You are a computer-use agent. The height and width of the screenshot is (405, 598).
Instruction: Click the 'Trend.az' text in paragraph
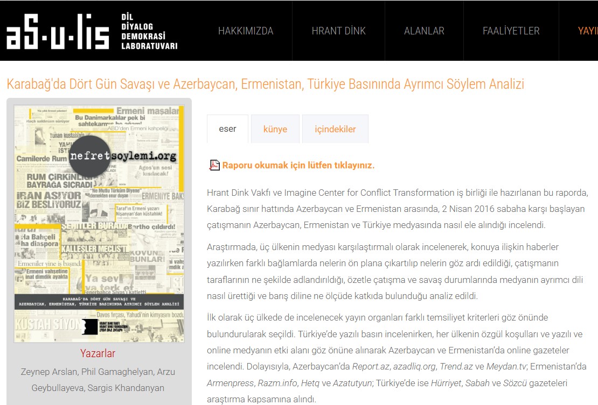pos(456,367)
